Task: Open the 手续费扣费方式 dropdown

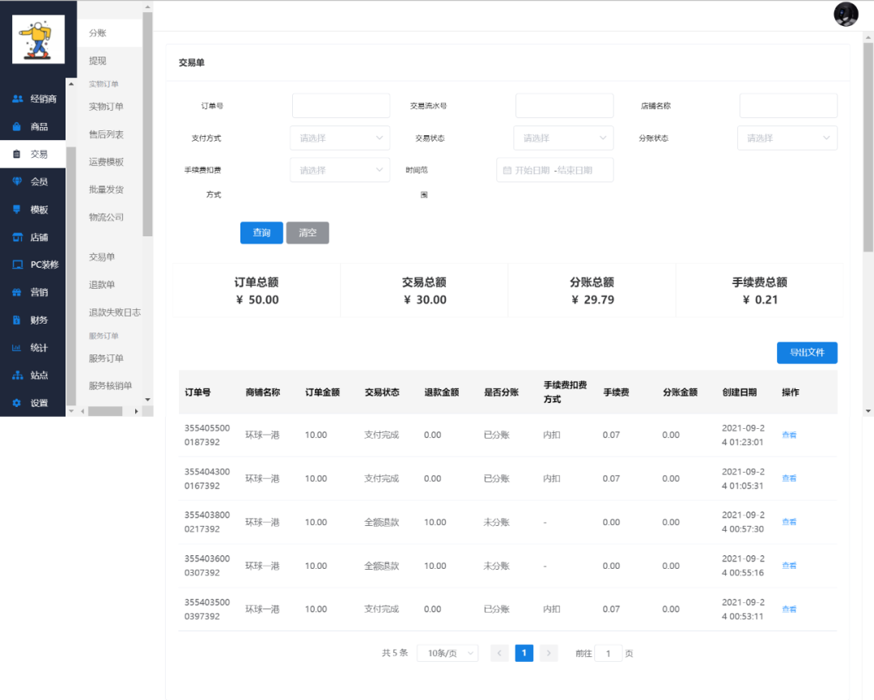Action: 340,170
